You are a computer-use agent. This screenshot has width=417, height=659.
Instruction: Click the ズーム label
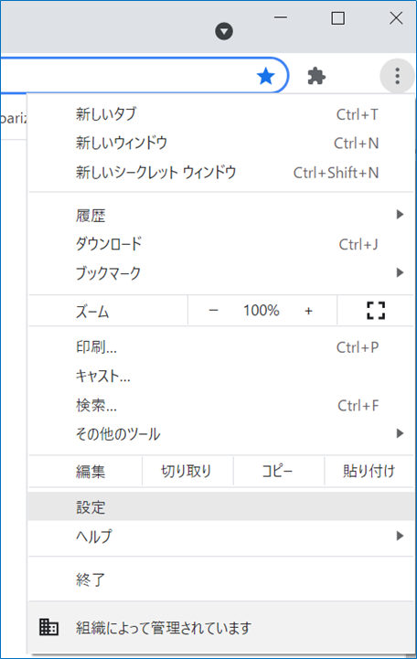[x=92, y=312]
